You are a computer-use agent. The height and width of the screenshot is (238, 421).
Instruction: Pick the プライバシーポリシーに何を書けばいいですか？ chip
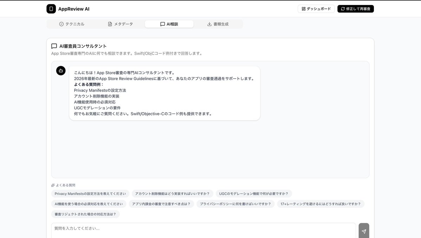[x=236, y=204]
